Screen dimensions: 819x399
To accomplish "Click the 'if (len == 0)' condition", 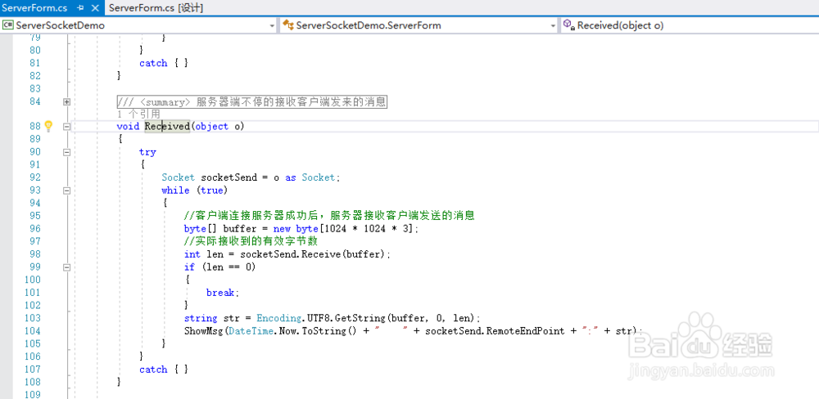I will coord(219,267).
